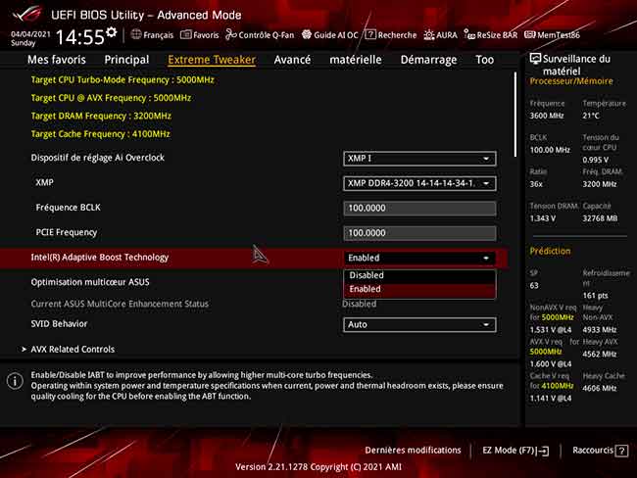Open the Ai Overclock XMP I dropdown
637x478 pixels.
coord(418,159)
